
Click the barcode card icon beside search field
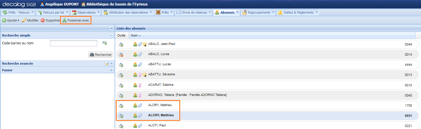point(104,43)
